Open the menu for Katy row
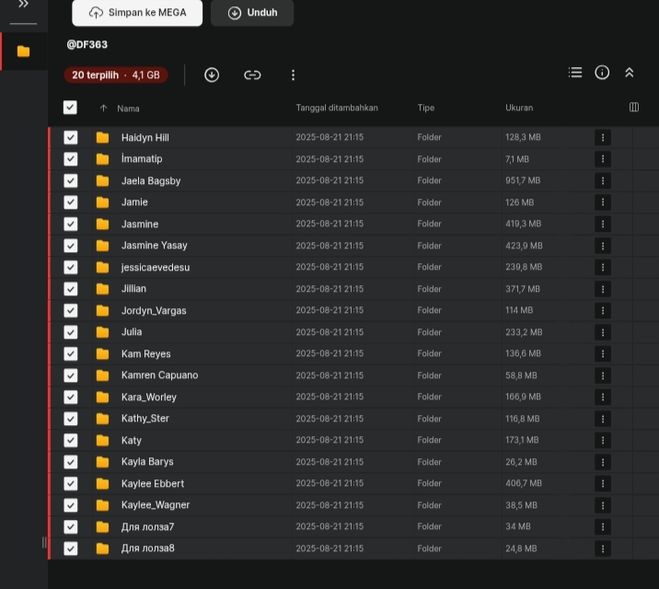This screenshot has width=659, height=589. 603,440
